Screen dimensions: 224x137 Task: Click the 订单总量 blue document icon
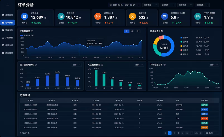pyautogui.click(x=24, y=16)
